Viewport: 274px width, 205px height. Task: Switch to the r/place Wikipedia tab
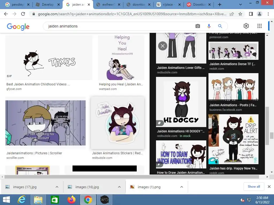[x=169, y=5]
